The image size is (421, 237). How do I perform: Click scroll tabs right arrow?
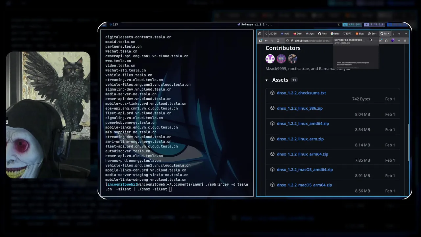pos(393,34)
